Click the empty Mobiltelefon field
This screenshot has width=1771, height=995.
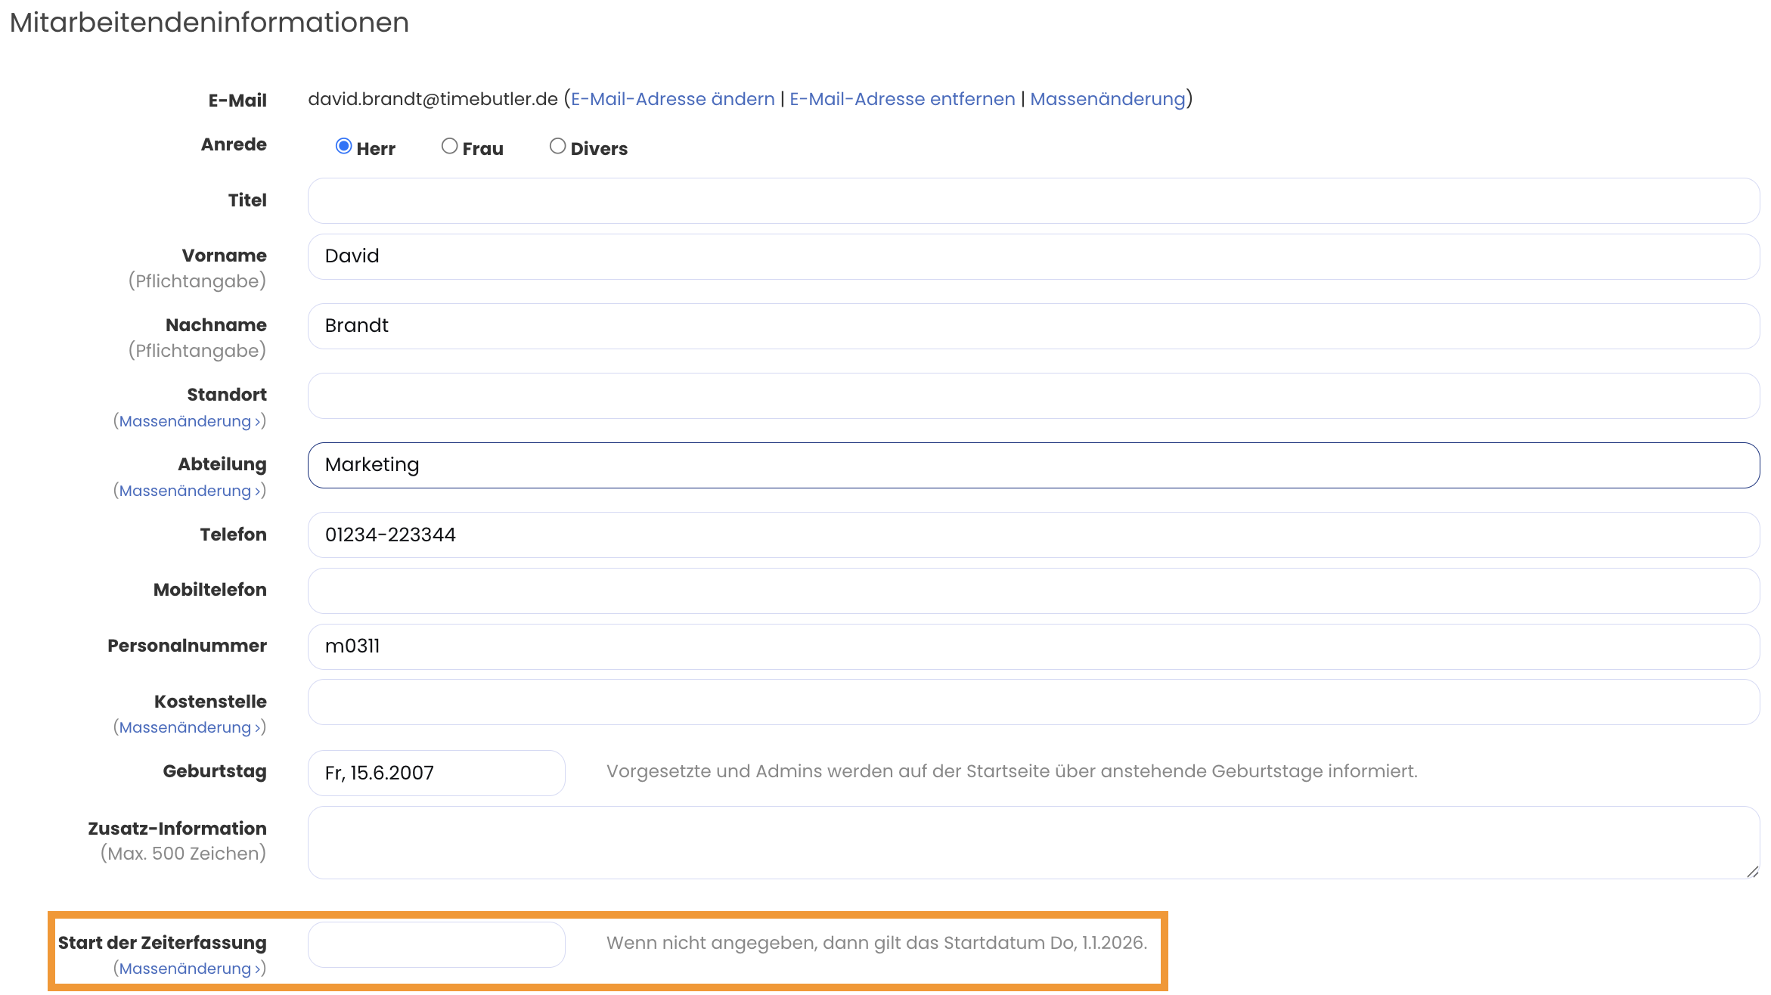pos(1033,591)
